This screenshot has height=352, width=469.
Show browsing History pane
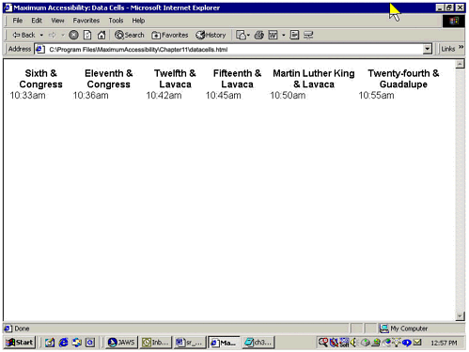click(x=211, y=35)
